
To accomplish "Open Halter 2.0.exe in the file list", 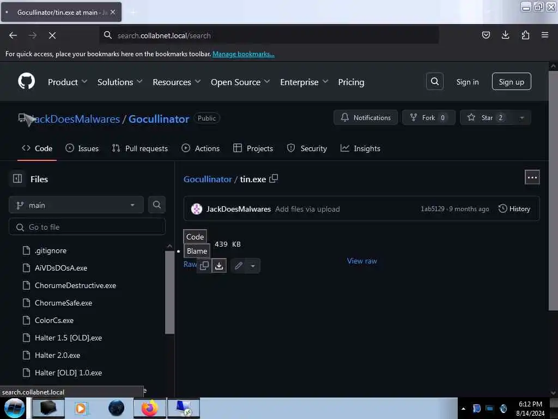I will click(x=57, y=355).
